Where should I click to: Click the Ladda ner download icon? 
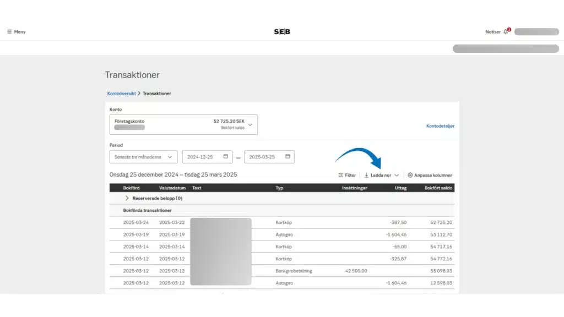coord(366,175)
